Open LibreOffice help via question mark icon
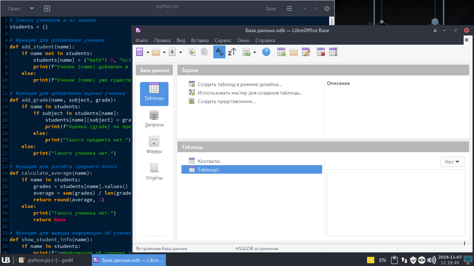The image size is (474, 266). [x=266, y=52]
